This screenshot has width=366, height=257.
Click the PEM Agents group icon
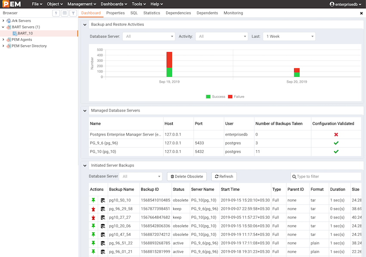coord(9,40)
